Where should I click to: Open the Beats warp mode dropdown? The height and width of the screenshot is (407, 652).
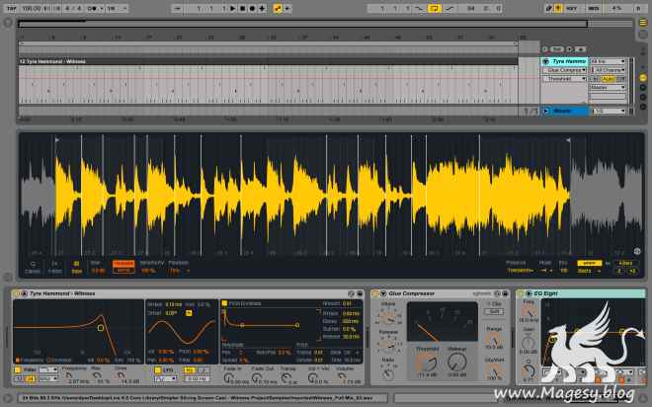(x=589, y=271)
